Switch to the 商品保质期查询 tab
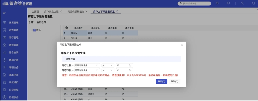 tap(76, 12)
